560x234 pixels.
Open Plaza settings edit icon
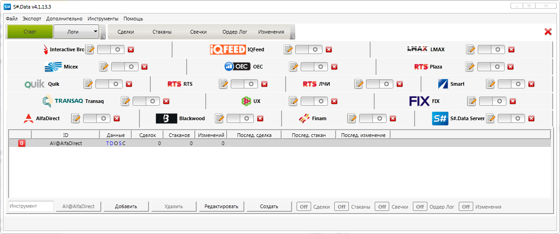(470, 67)
